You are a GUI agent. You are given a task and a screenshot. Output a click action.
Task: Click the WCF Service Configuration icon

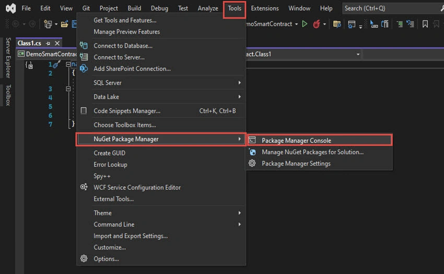pos(84,187)
